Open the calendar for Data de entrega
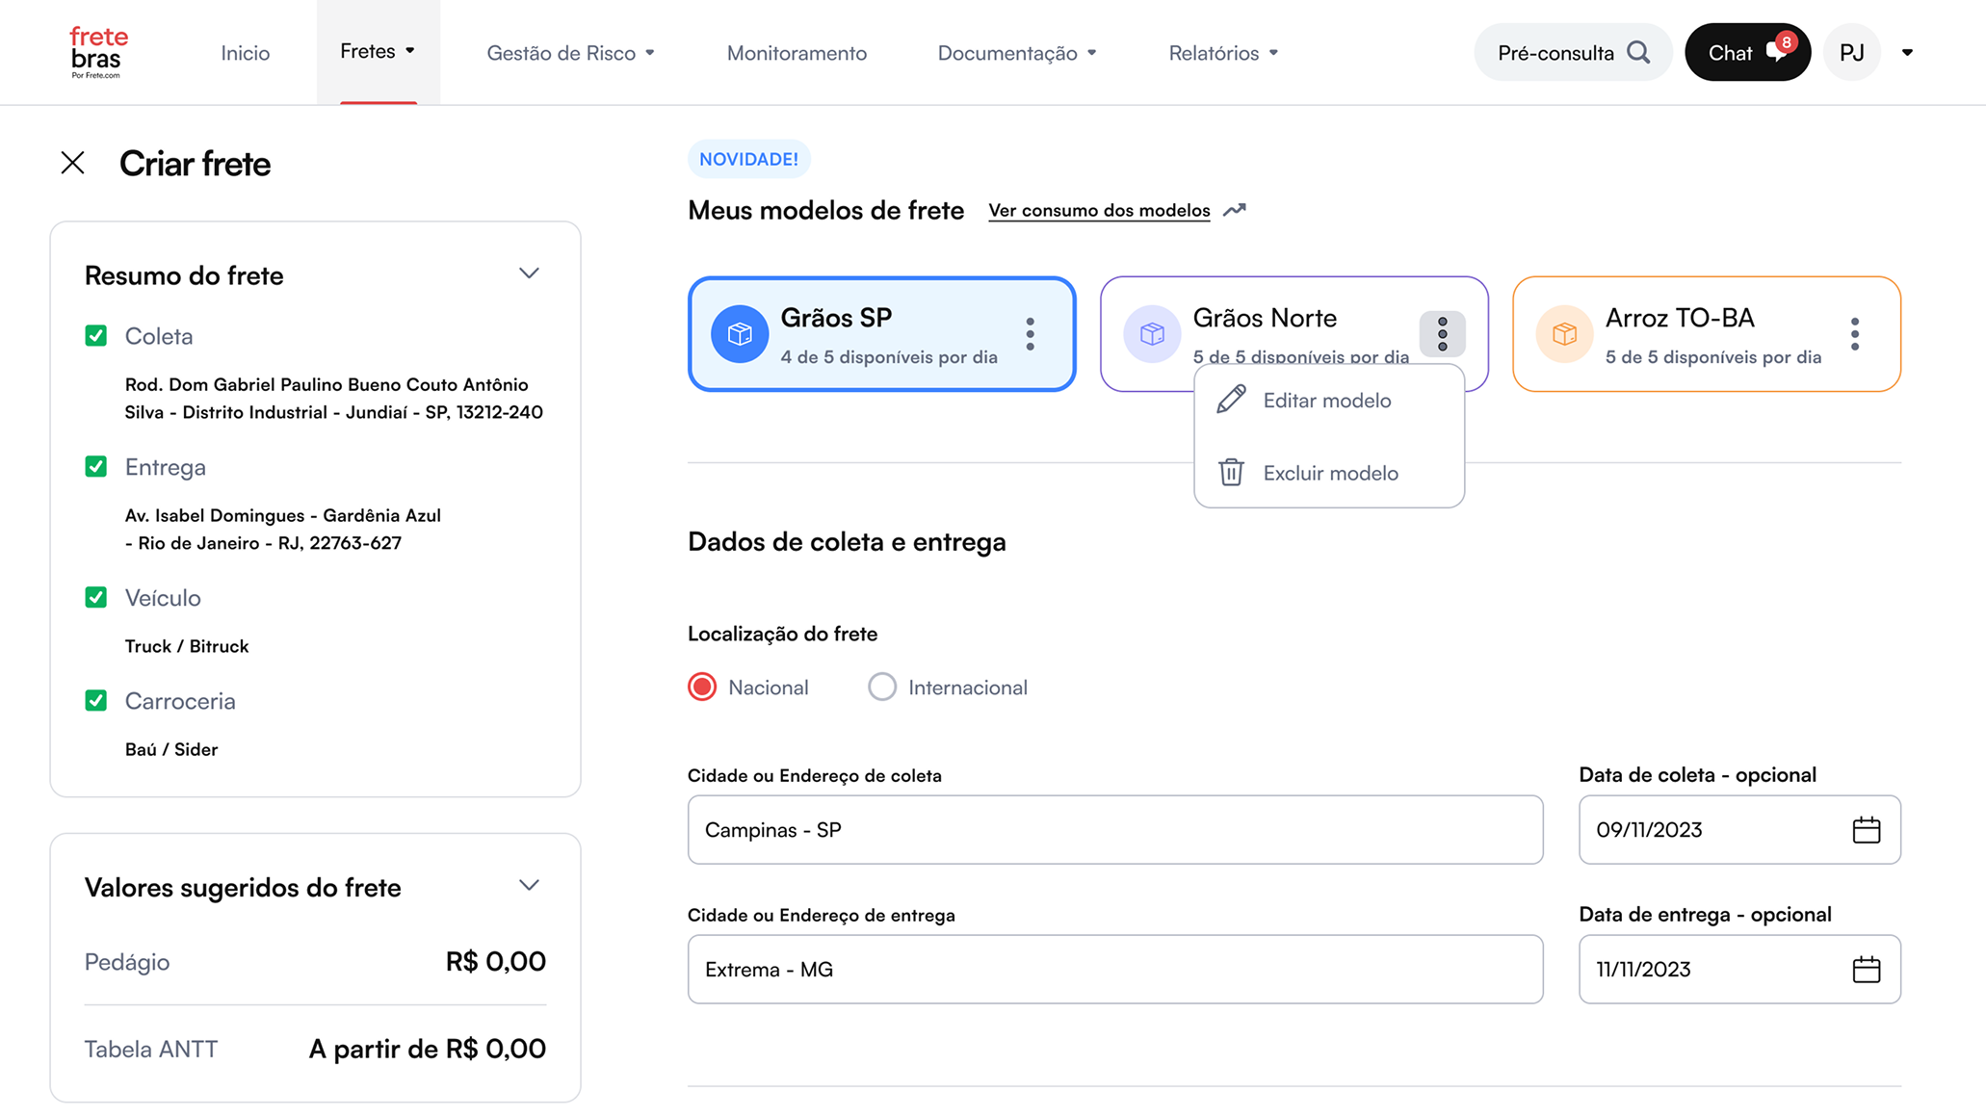The width and height of the screenshot is (1986, 1117). pos(1868,969)
